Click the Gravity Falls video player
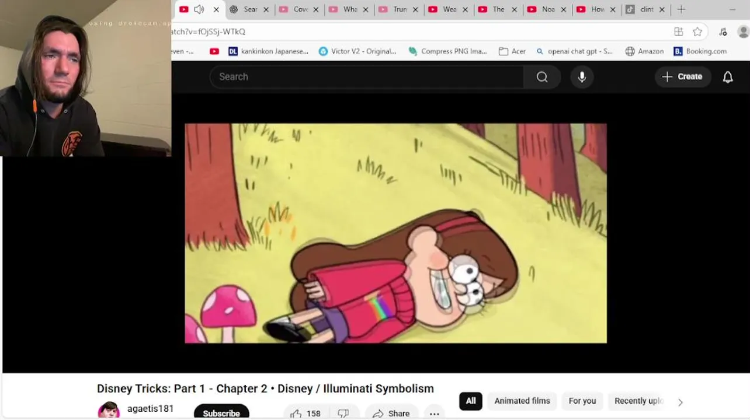This screenshot has width=750, height=420. coord(395,233)
